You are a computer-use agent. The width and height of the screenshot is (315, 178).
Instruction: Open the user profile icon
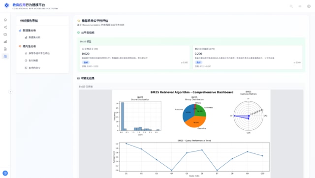309,6
